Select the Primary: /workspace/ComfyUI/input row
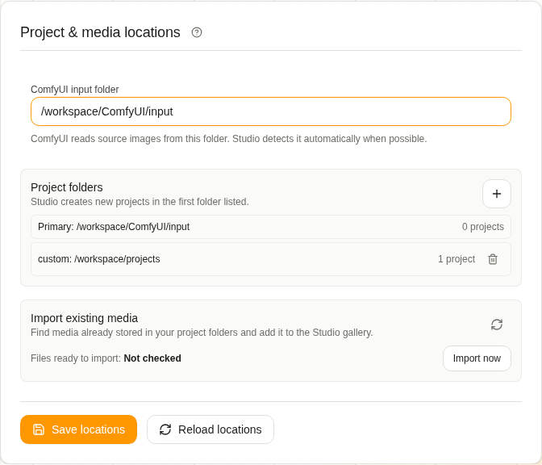This screenshot has width=542, height=465. coord(271,227)
